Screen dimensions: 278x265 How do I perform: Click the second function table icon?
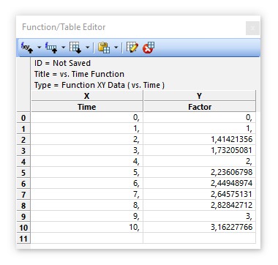point(51,47)
